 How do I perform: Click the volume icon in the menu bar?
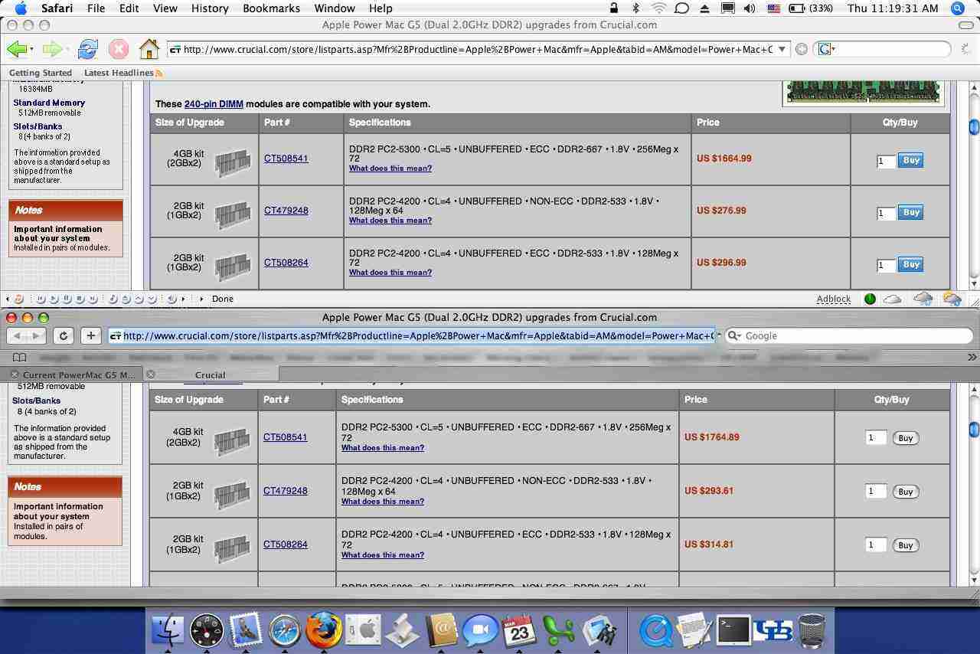(x=749, y=8)
